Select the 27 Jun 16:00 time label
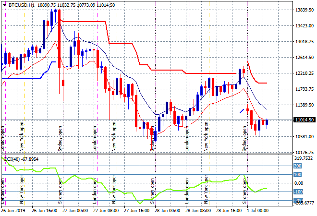This screenshot has width=317, height=216. (138, 210)
